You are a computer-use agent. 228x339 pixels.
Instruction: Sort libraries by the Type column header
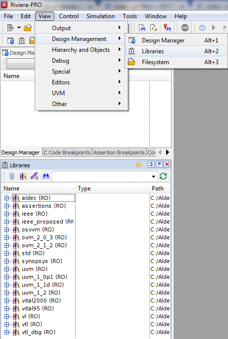(x=112, y=188)
